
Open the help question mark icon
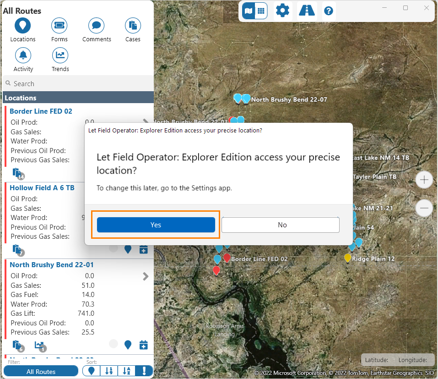pyautogui.click(x=328, y=11)
